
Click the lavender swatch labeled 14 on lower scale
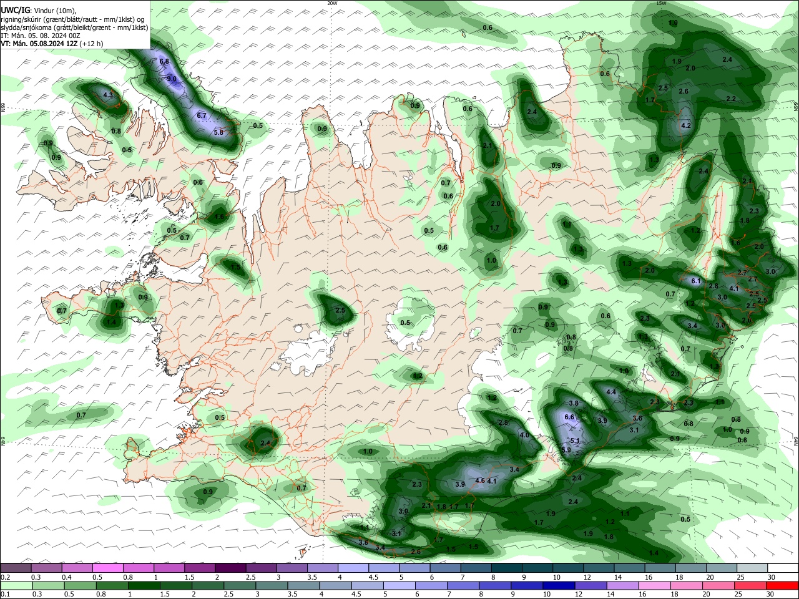coord(622,585)
